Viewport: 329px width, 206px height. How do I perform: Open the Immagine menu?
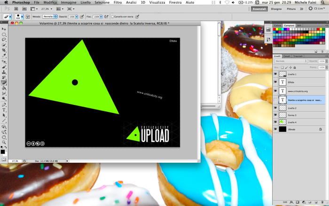[x=69, y=2]
